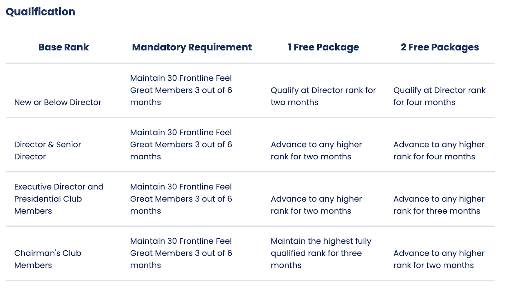Click Director & Senior Director 1 Free Package cell

(316, 151)
